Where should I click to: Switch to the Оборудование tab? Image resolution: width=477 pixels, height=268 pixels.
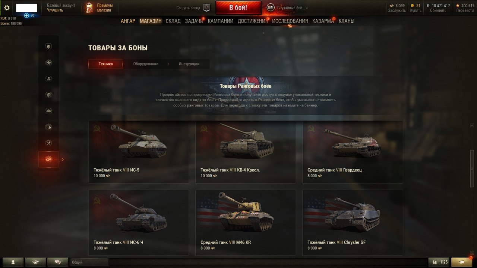click(x=146, y=64)
